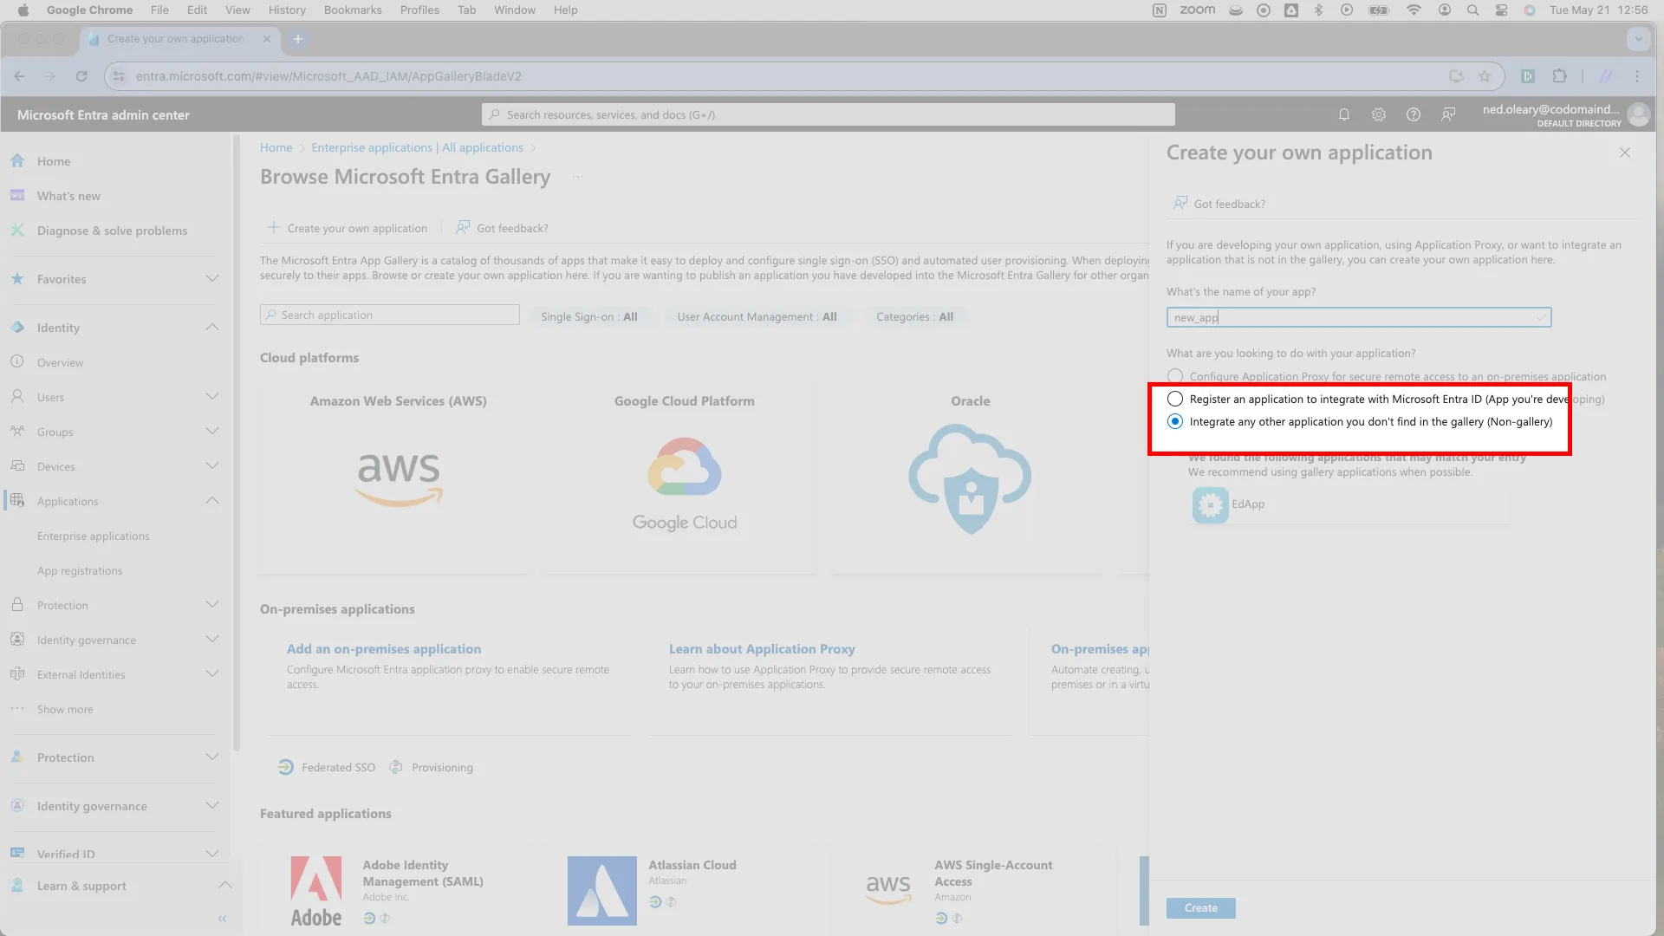Screen dimensions: 1664x936
Task: Click the Spotlight search icon in menu bar
Action: (x=1472, y=10)
